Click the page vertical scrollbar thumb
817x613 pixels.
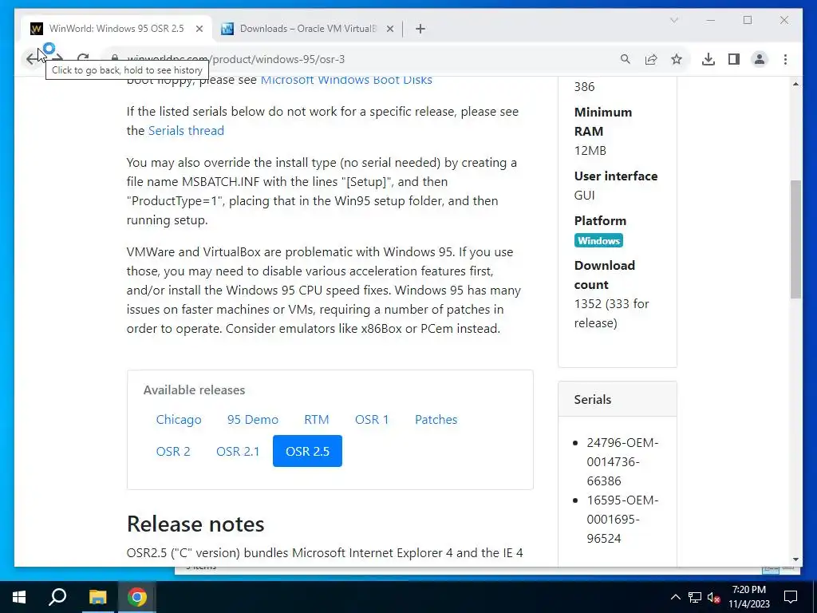point(795,239)
